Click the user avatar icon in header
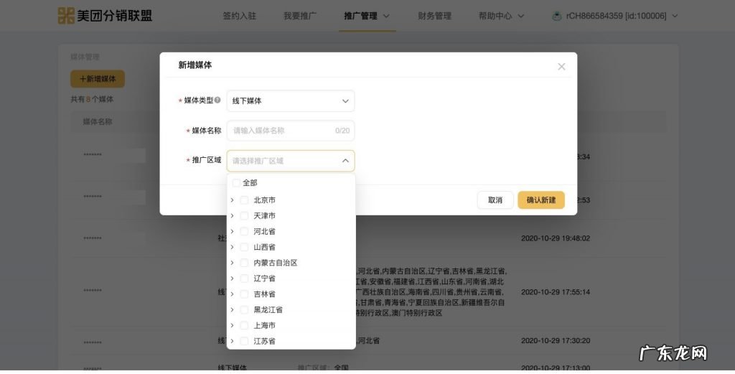The width and height of the screenshot is (735, 374). pyautogui.click(x=556, y=16)
